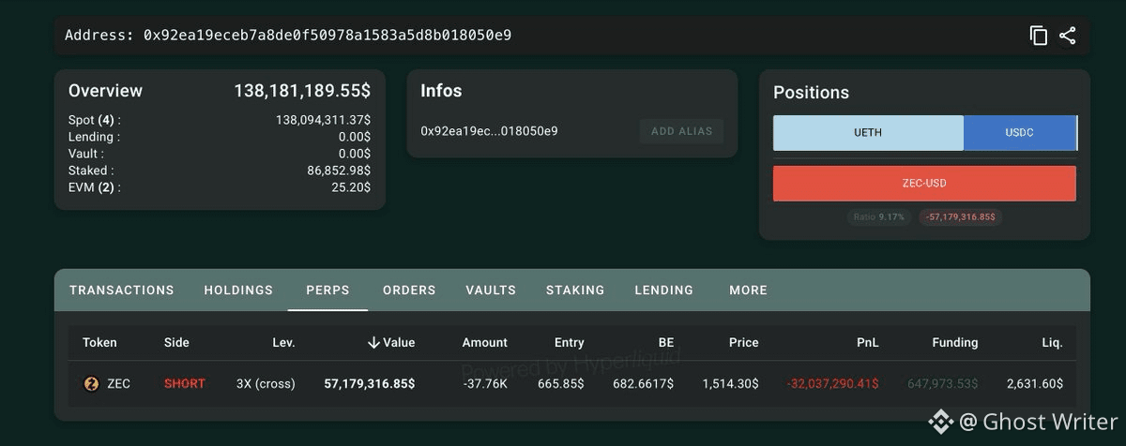Image resolution: width=1126 pixels, height=446 pixels.
Task: Sort table by PnL column header
Action: (x=868, y=343)
